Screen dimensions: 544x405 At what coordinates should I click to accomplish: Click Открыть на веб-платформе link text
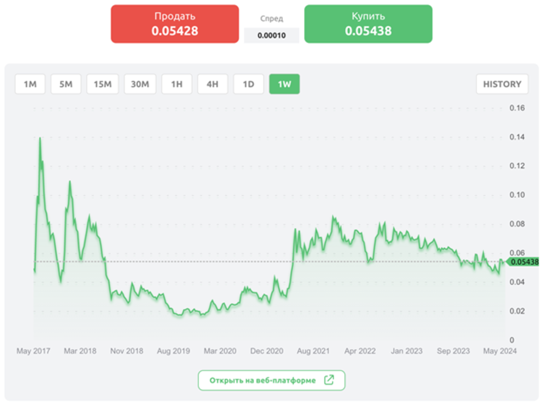pyautogui.click(x=262, y=380)
